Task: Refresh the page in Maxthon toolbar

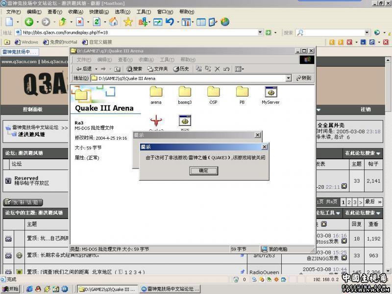Action: [97, 22]
